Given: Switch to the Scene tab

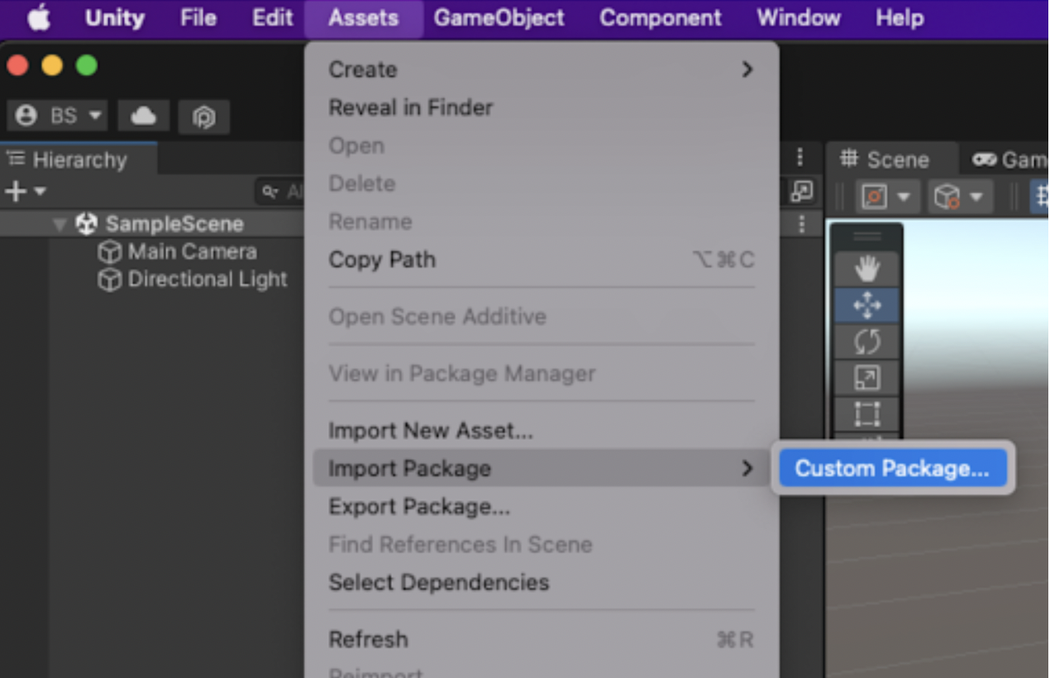Looking at the screenshot, I should pos(885,160).
